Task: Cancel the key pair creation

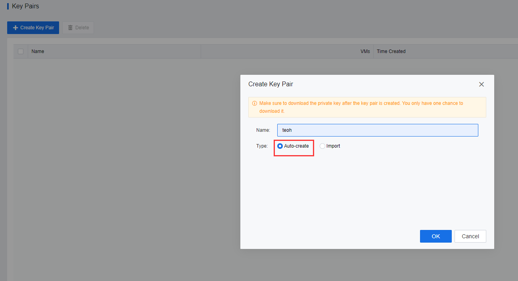Action: pyautogui.click(x=470, y=236)
